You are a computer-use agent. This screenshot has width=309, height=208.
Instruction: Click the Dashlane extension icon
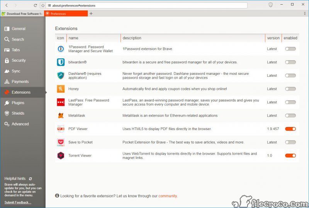click(x=61, y=75)
